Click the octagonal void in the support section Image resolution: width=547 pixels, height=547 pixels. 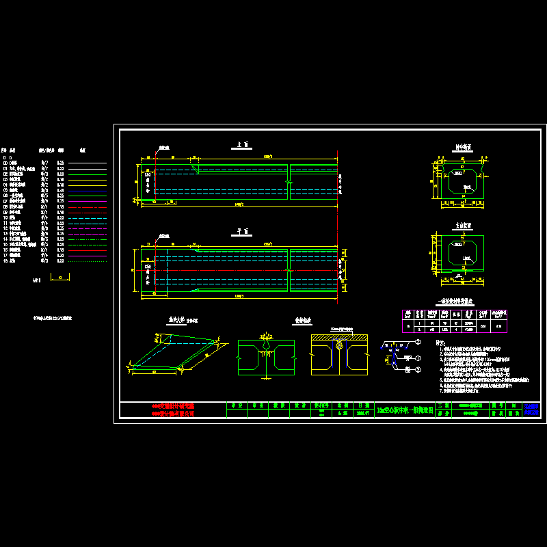(x=461, y=254)
